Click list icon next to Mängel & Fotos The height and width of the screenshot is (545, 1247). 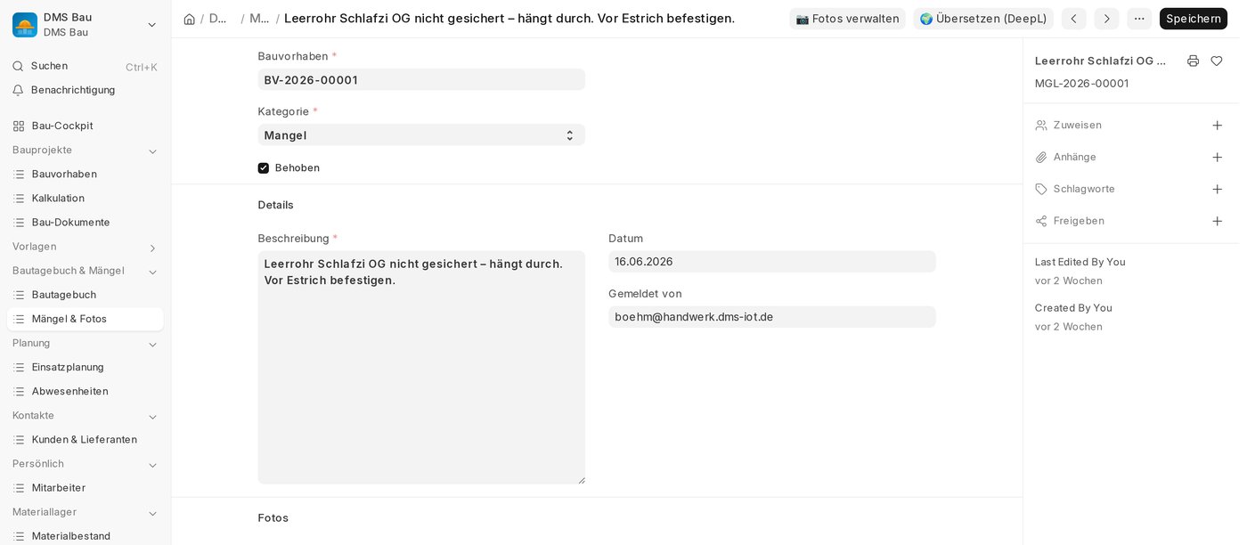(19, 319)
